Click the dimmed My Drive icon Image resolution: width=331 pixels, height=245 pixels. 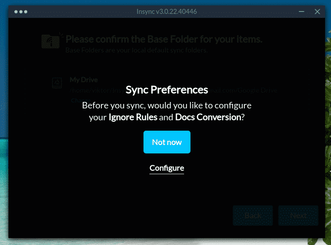pyautogui.click(x=57, y=83)
